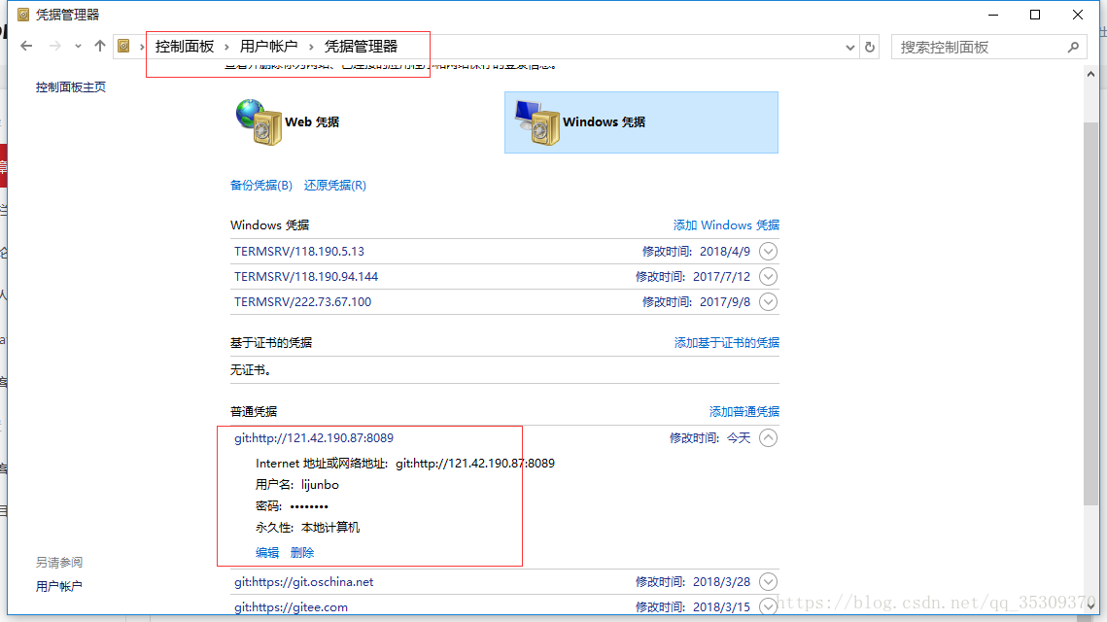The image size is (1107, 622).
Task: Click the scrollbar up arrow
Action: point(1090,74)
